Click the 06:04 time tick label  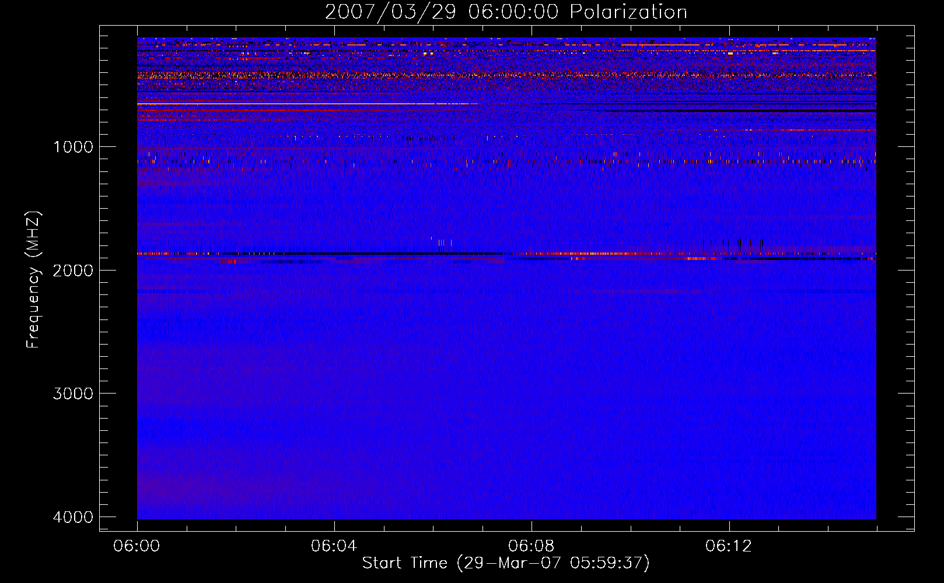(334, 546)
